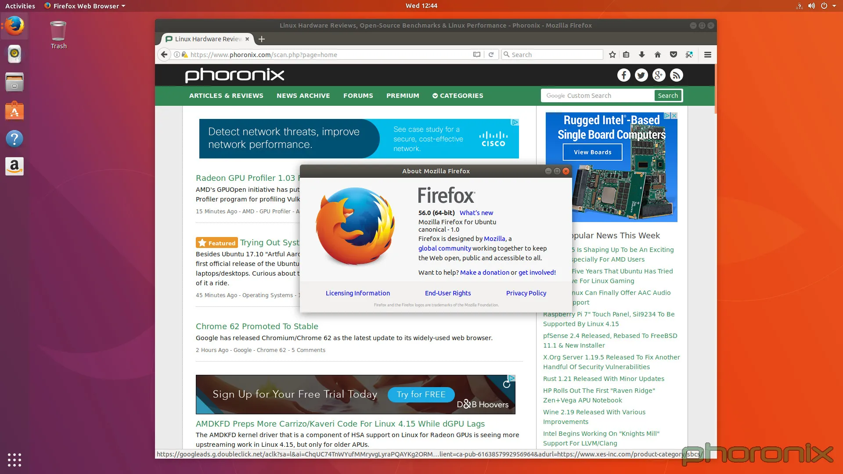Open the Files manager dock icon
Screen dimensions: 843x474
click(14, 82)
